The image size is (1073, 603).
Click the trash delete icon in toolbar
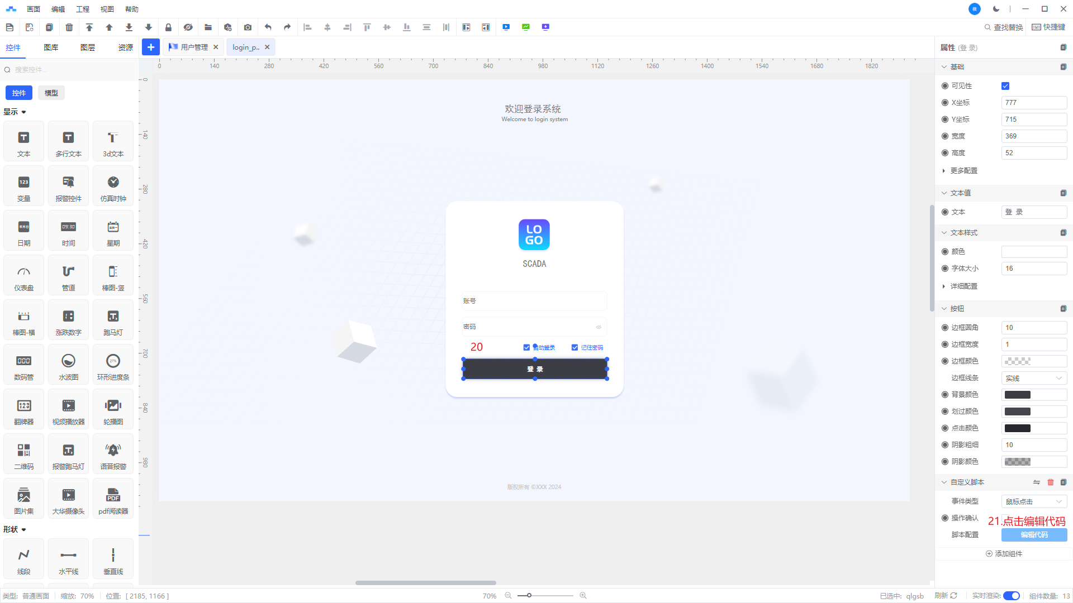69,27
